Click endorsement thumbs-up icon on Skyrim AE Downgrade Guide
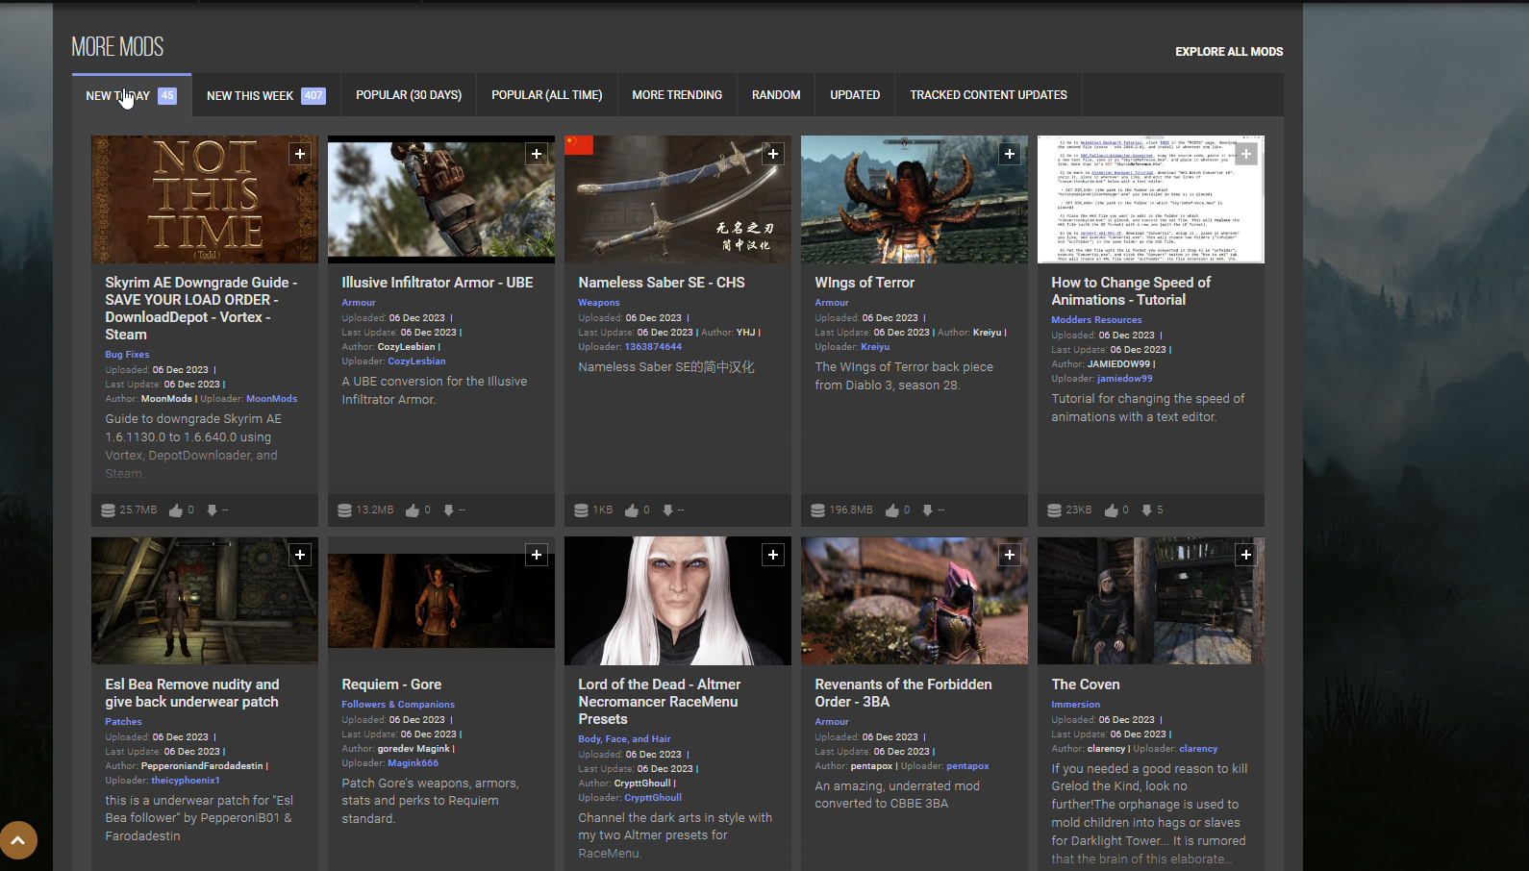 click(x=176, y=510)
